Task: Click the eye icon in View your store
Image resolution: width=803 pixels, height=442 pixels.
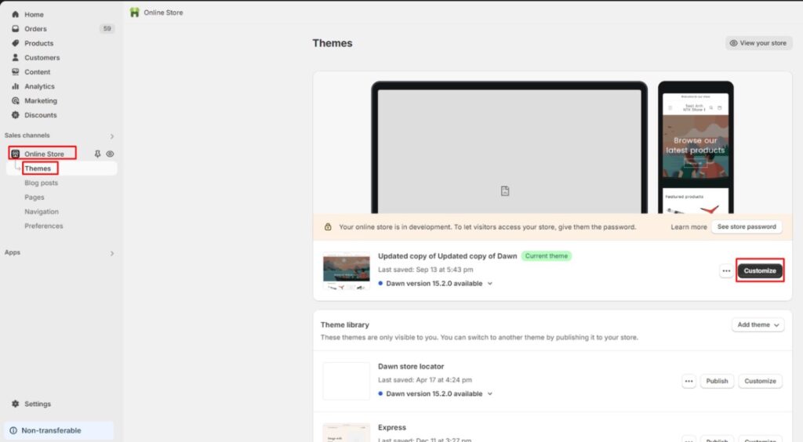Action: 733,43
